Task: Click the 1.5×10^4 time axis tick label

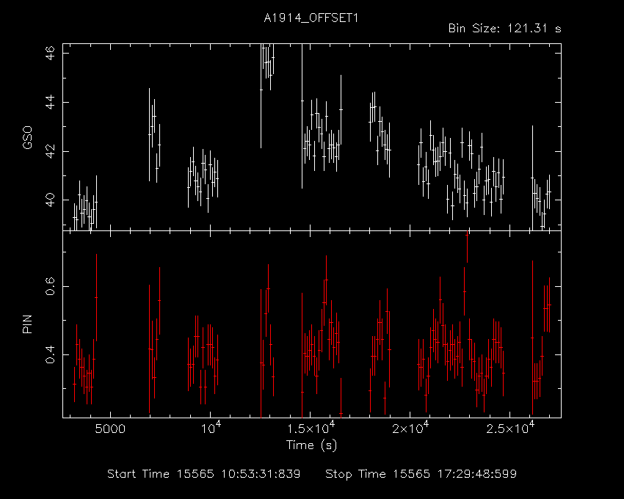Action: coord(311,428)
